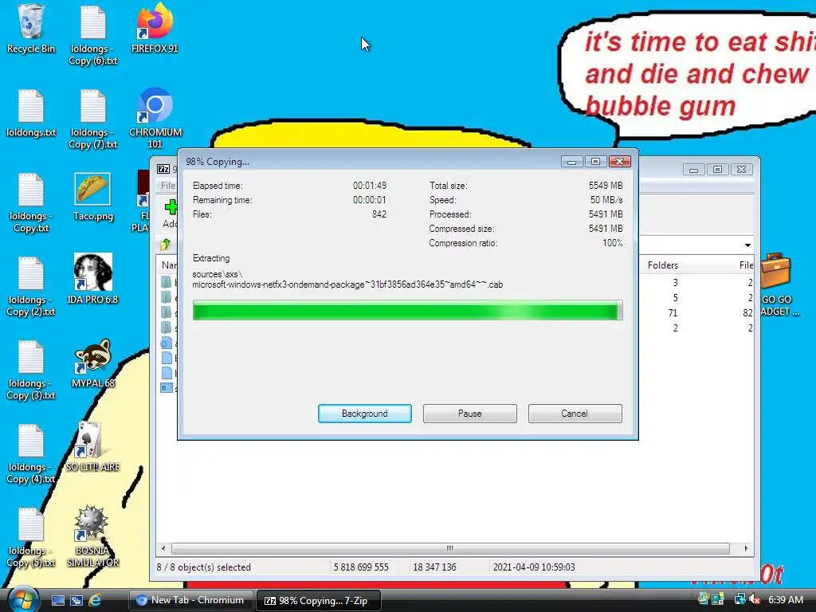Click the network tray icon
The width and height of the screenshot is (816, 612).
click(739, 599)
